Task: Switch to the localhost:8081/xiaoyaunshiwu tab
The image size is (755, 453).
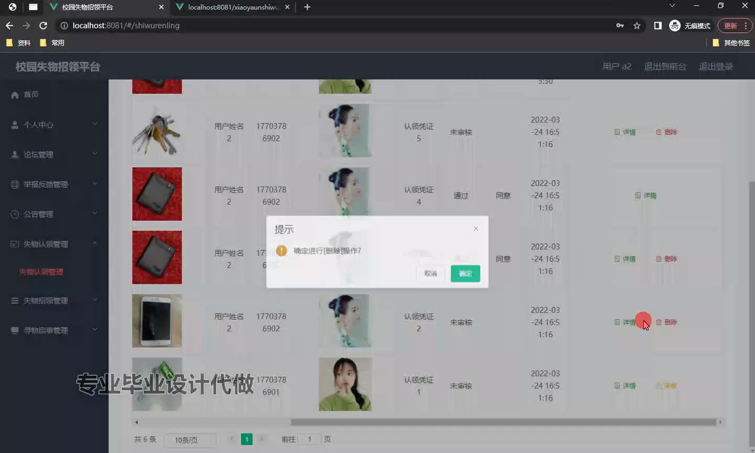Action: (232, 7)
